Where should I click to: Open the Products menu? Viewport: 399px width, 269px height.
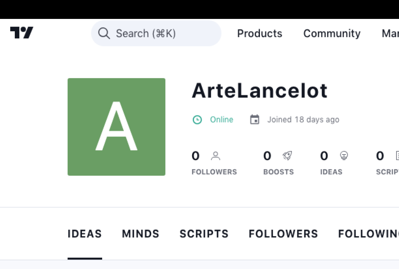coord(260,33)
